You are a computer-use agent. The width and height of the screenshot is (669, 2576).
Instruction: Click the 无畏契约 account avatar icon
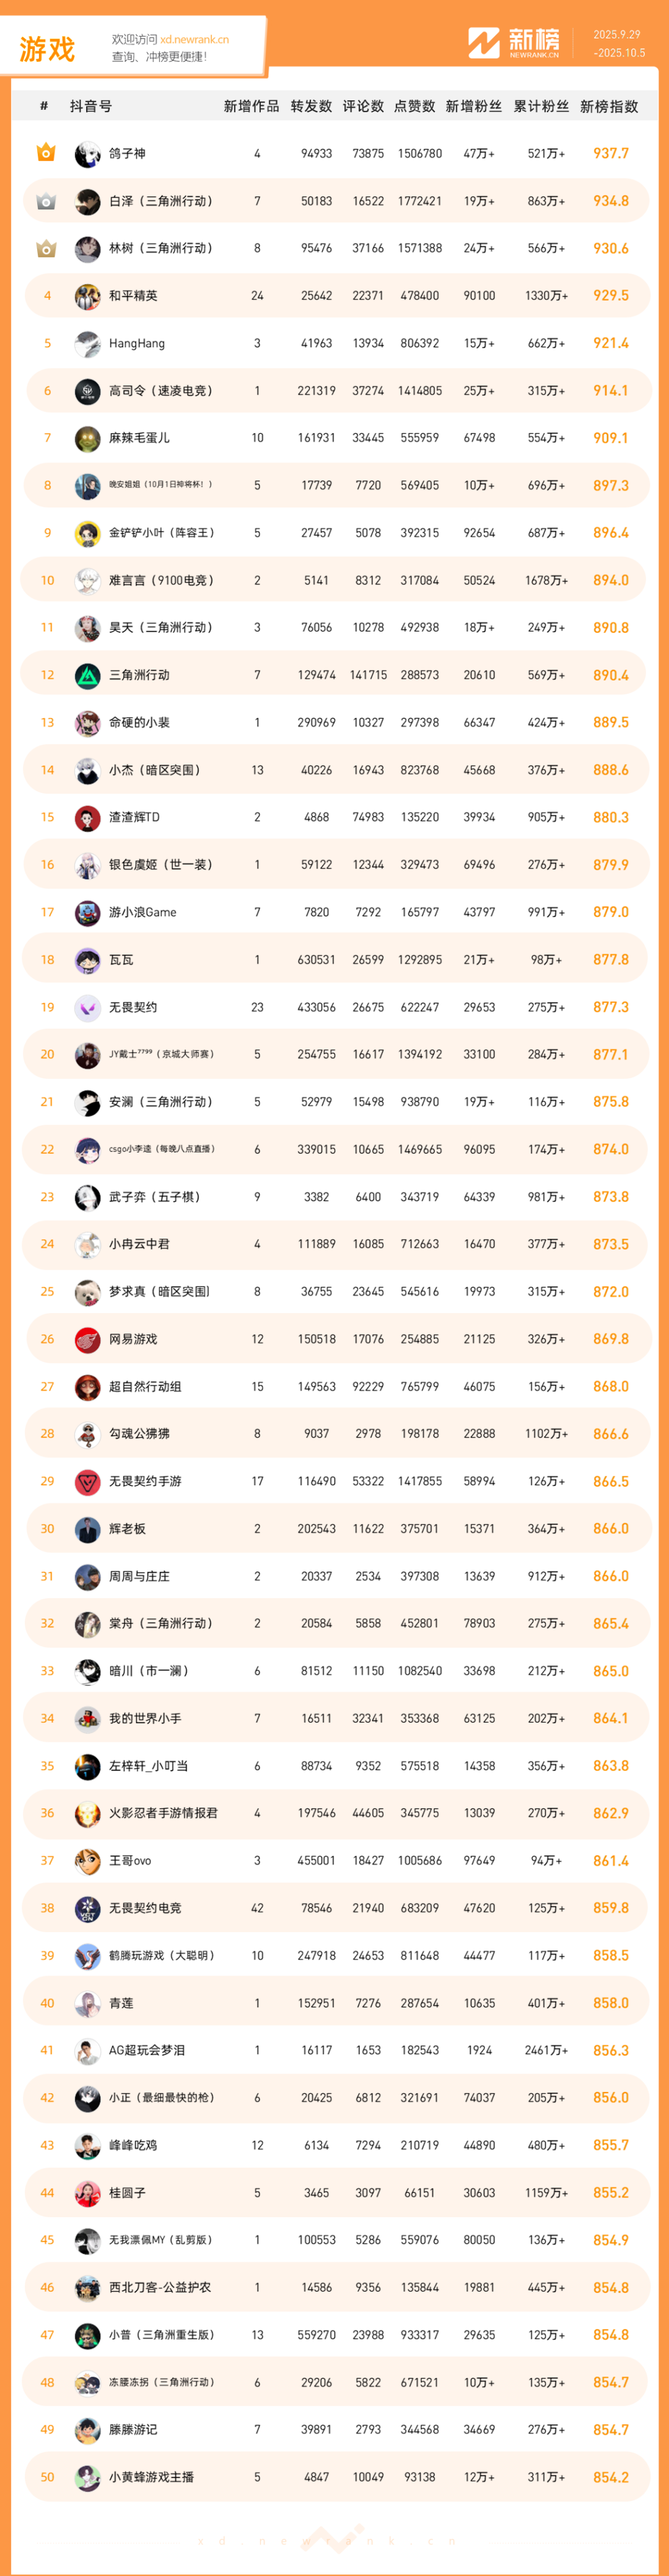pyautogui.click(x=88, y=1007)
